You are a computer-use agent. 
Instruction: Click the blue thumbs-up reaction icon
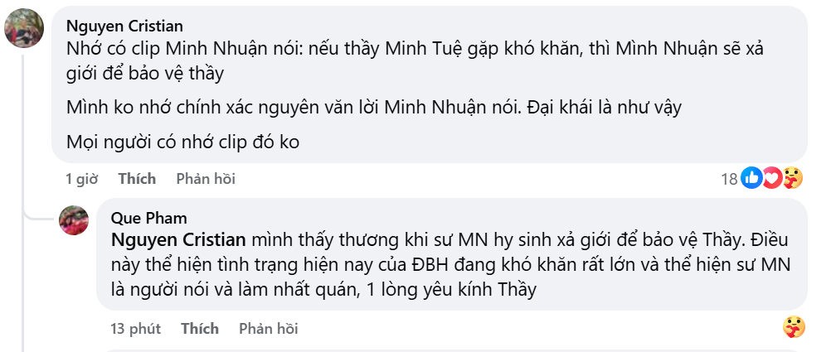tap(751, 178)
